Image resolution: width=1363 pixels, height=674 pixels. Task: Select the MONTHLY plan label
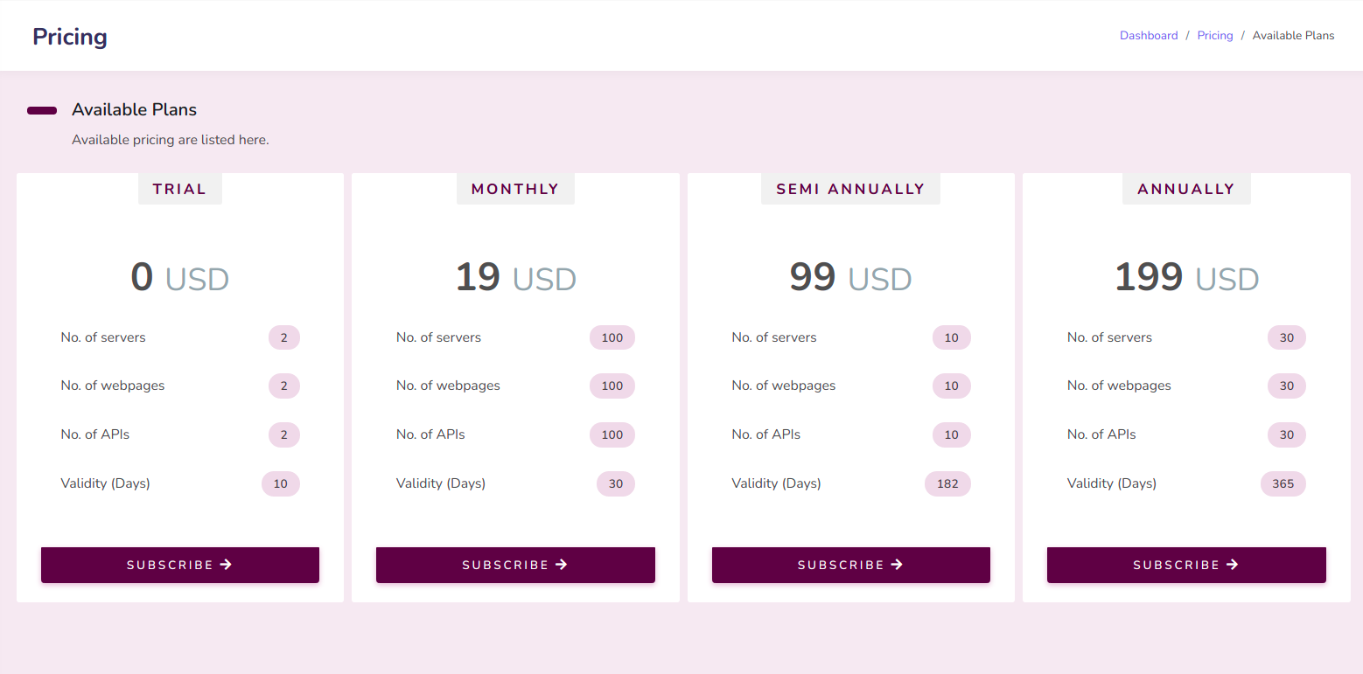[x=515, y=189]
